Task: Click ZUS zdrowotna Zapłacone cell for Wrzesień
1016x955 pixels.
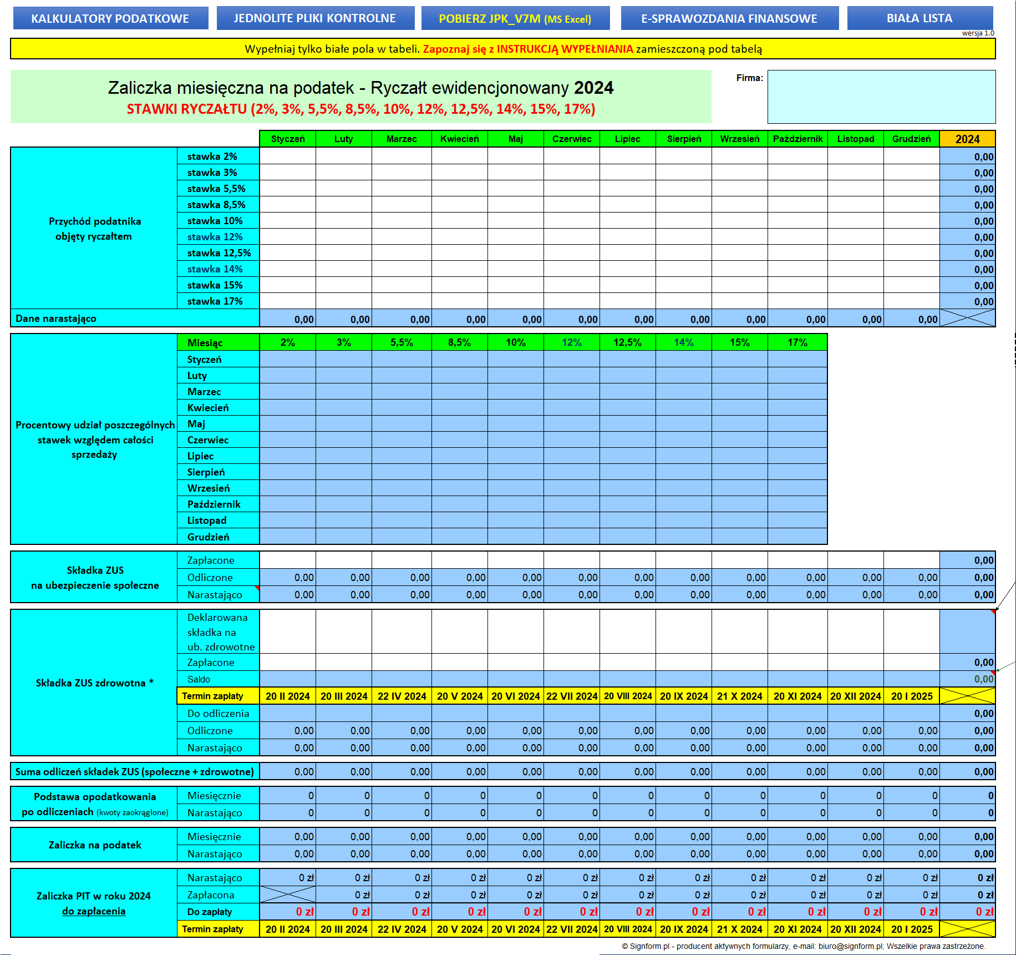Action: point(740,662)
